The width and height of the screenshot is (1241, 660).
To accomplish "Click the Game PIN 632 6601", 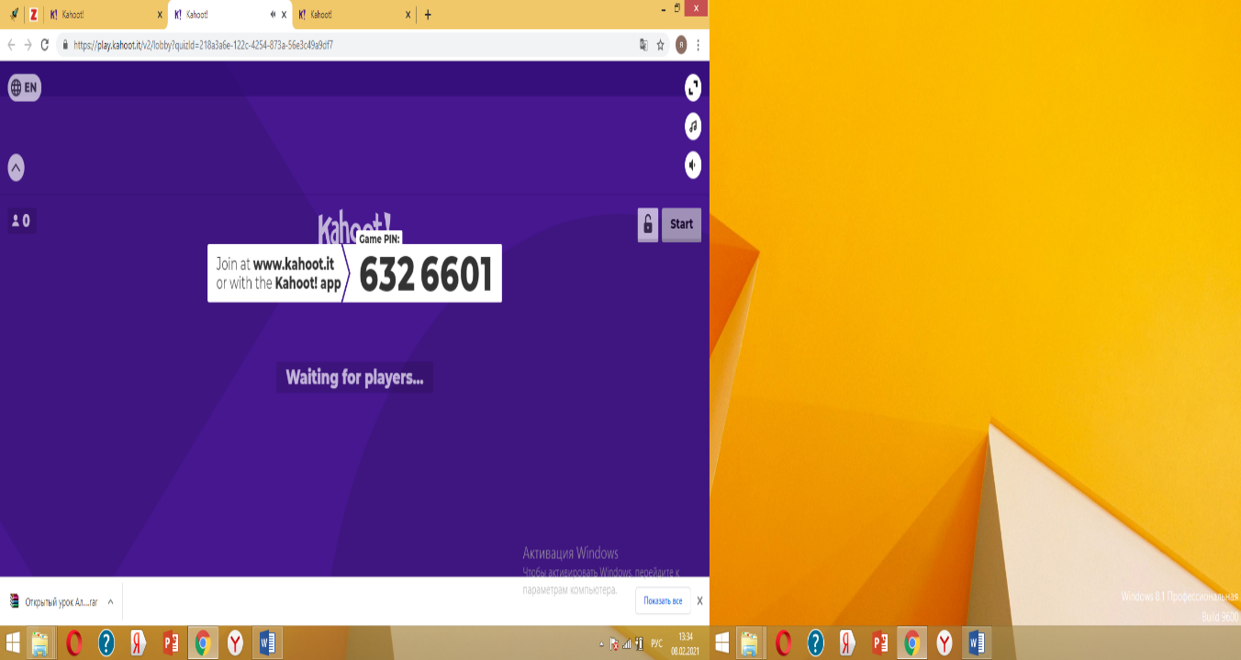I will pyautogui.click(x=425, y=274).
